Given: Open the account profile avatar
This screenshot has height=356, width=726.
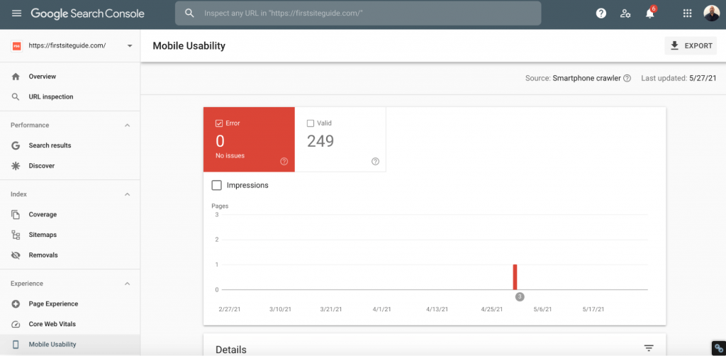Looking at the screenshot, I should tap(712, 13).
